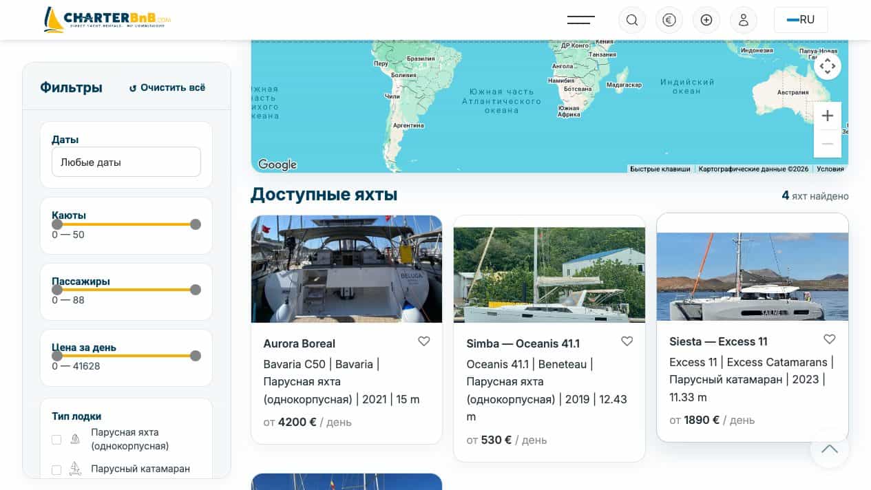The image size is (871, 490).
Task: Click the '4 яхт найдено' count
Action: (815, 196)
